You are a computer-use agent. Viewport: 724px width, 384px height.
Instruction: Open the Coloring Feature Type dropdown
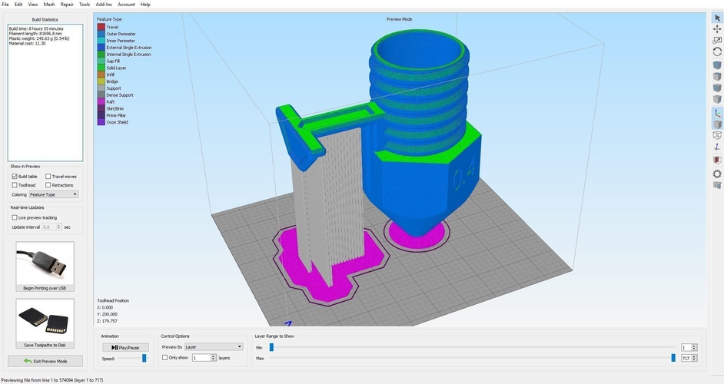[x=54, y=195]
